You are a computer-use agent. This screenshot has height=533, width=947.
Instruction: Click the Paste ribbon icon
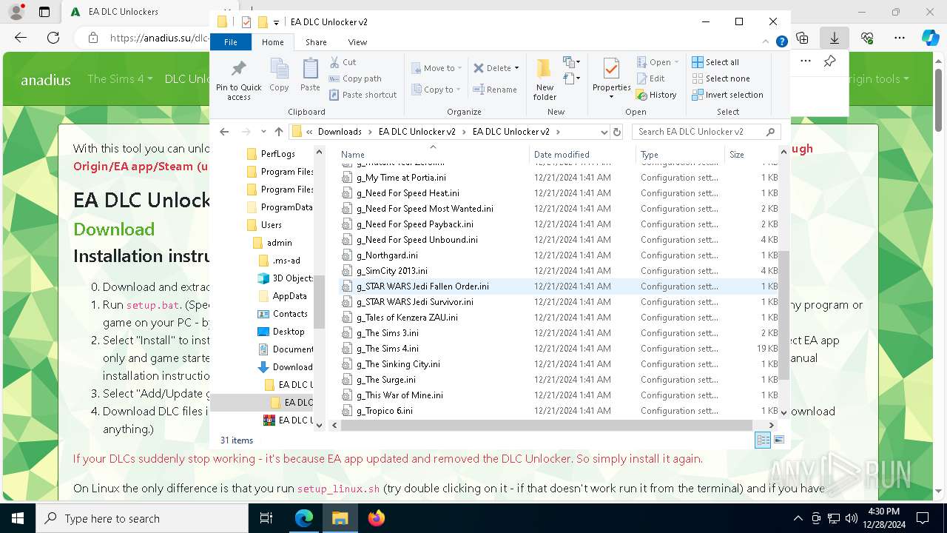point(310,76)
